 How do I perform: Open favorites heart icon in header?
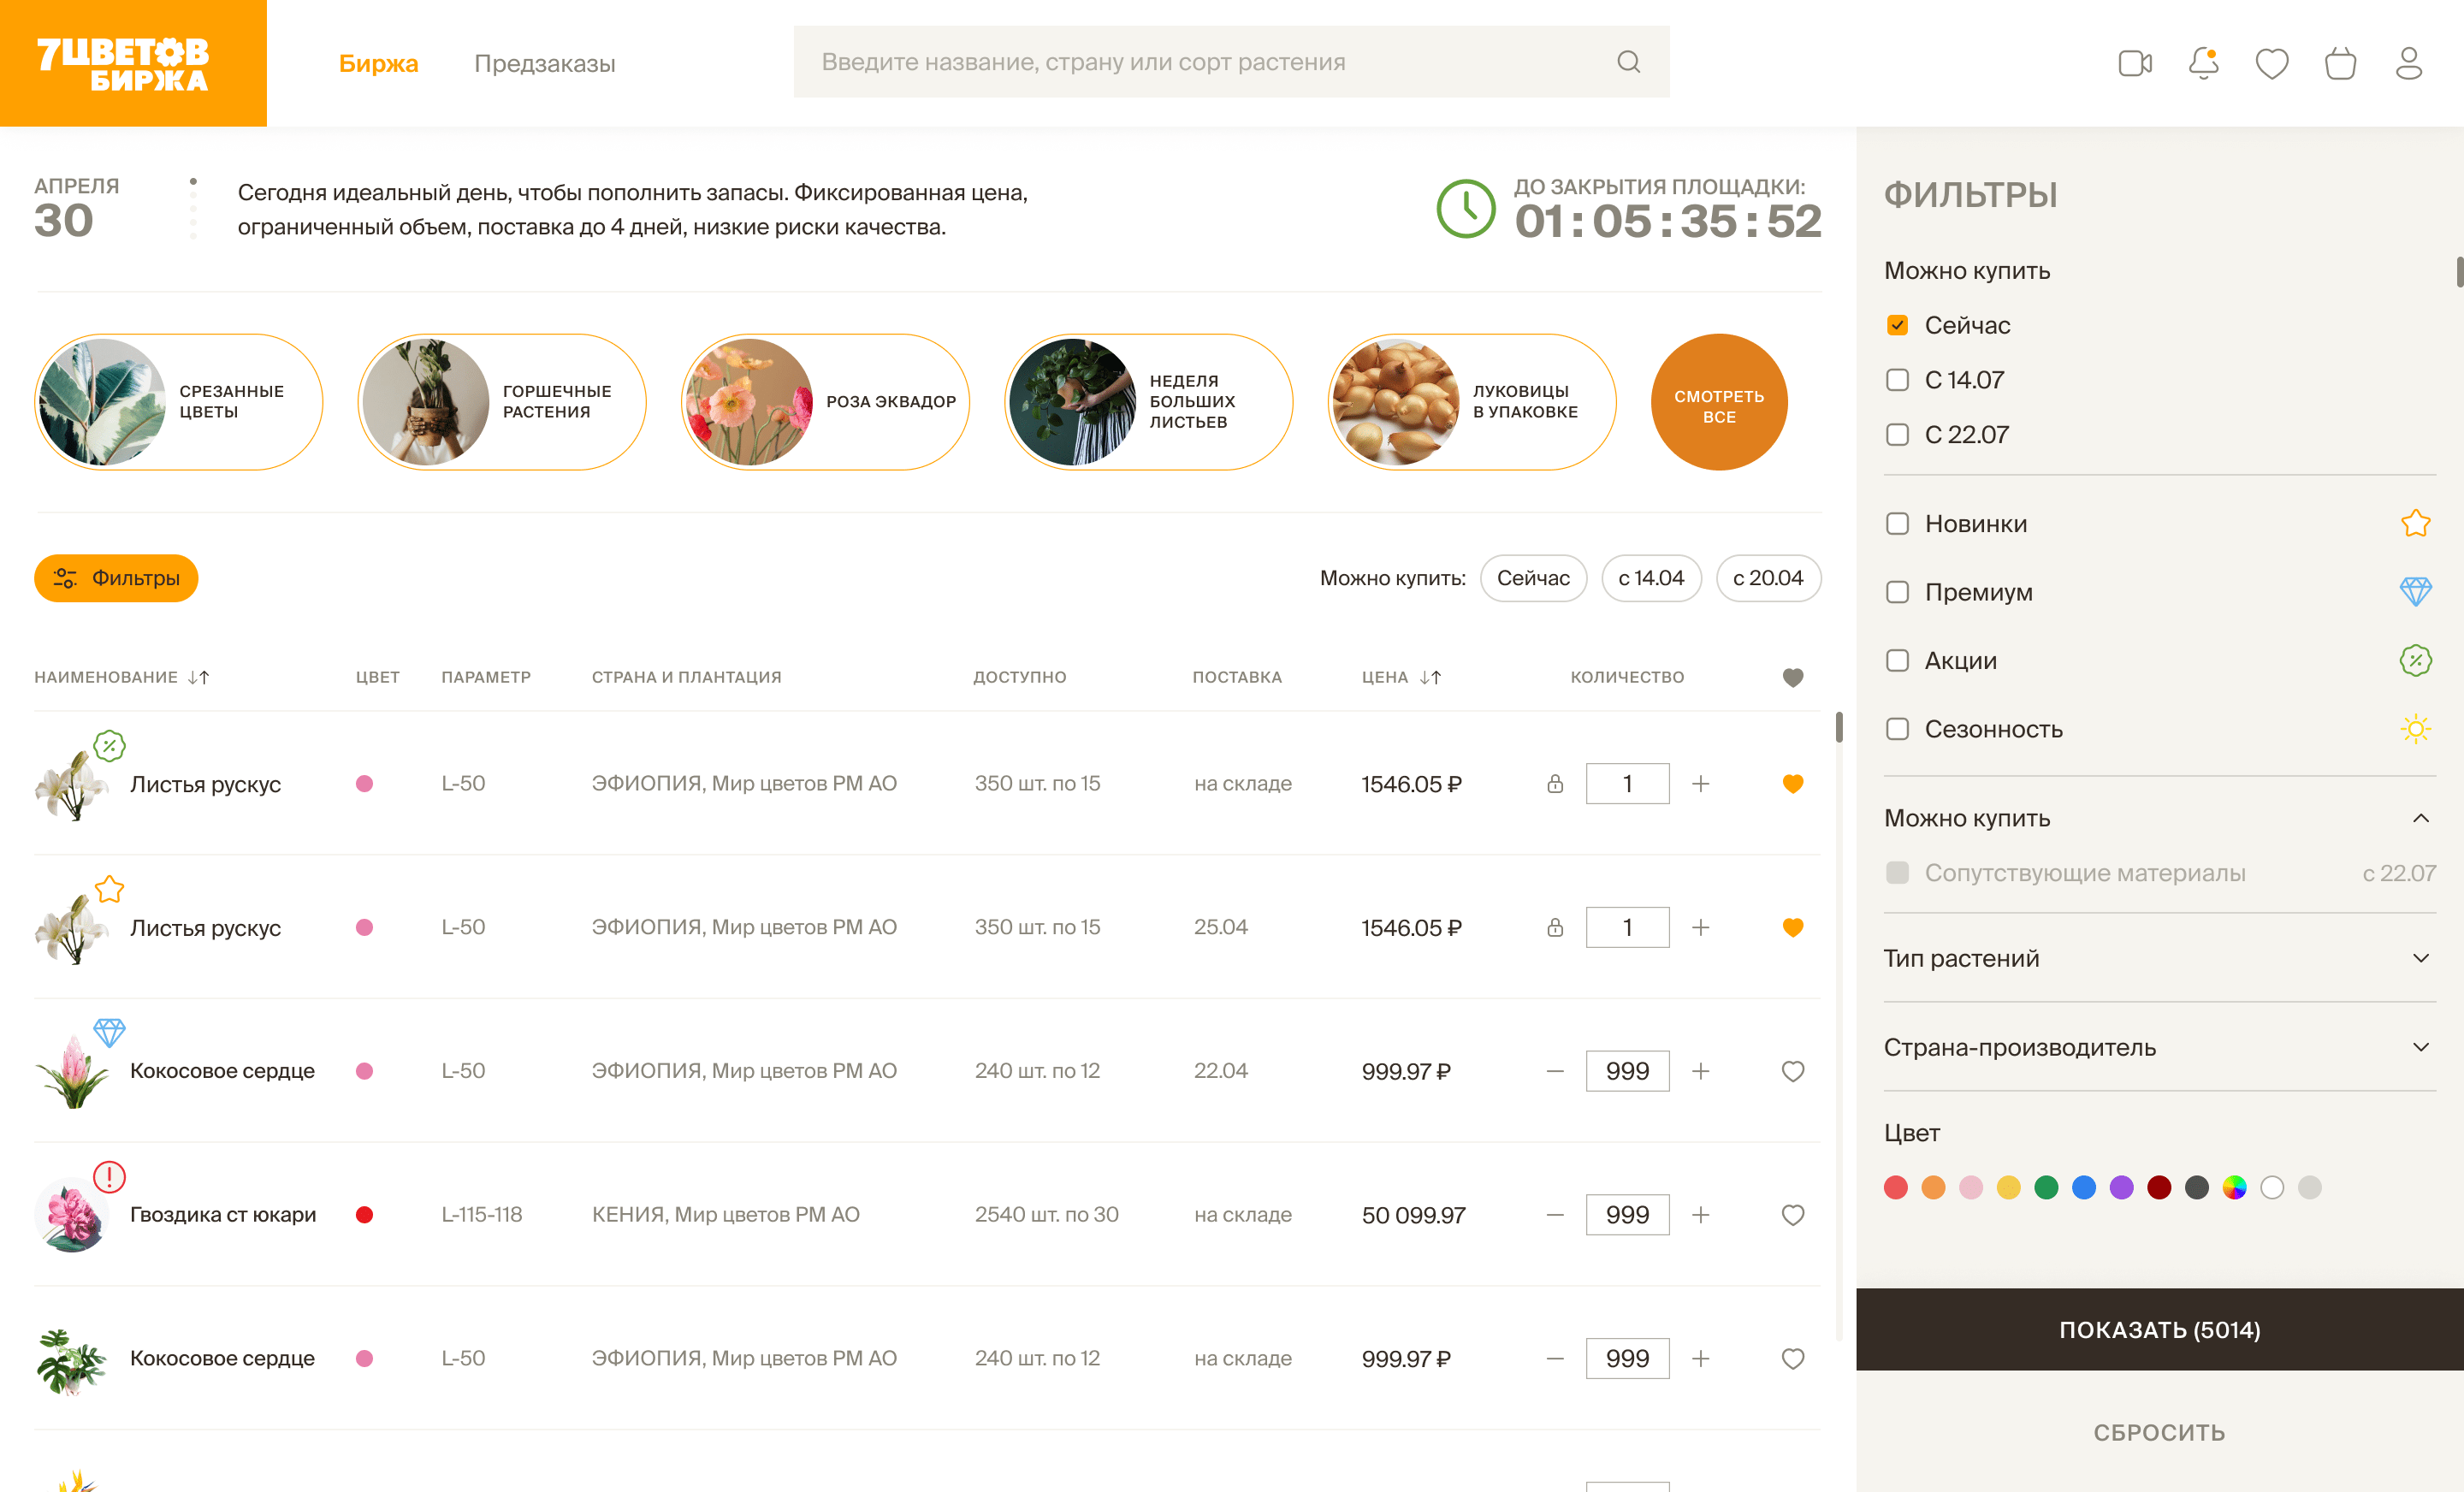click(x=2271, y=63)
